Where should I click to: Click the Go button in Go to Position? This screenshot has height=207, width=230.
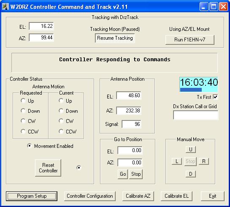[x=123, y=174]
